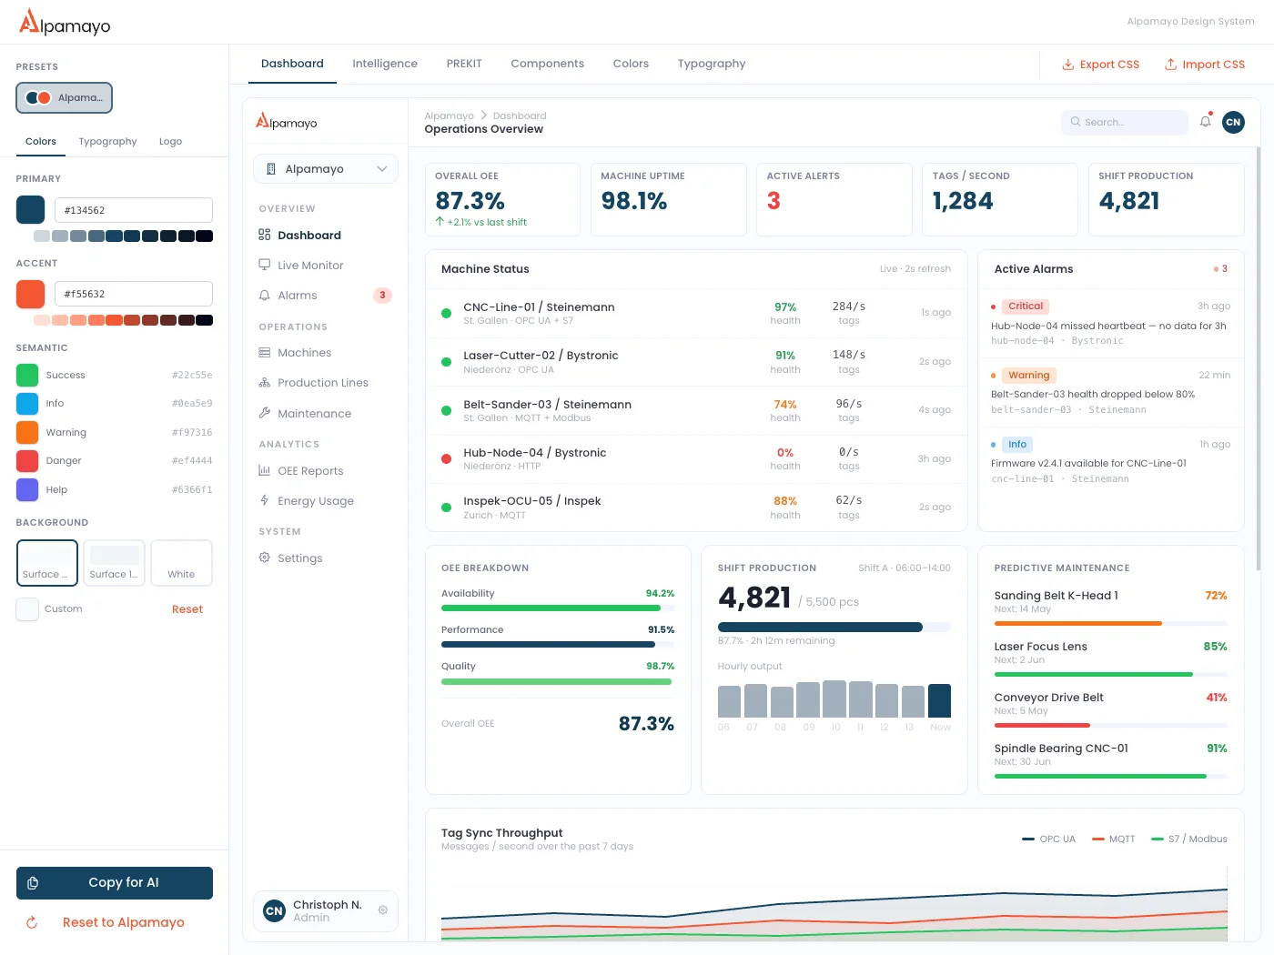Open the Production Lines sidebar item
The width and height of the screenshot is (1274, 955).
(326, 383)
